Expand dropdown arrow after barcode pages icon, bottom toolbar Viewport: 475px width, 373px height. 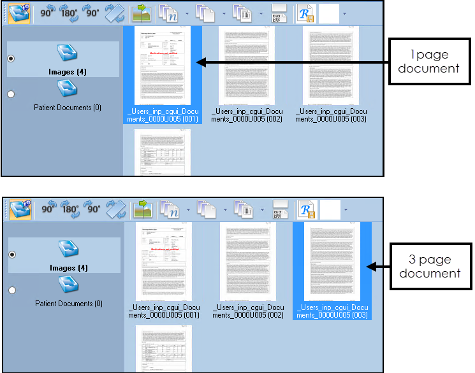[262, 209]
